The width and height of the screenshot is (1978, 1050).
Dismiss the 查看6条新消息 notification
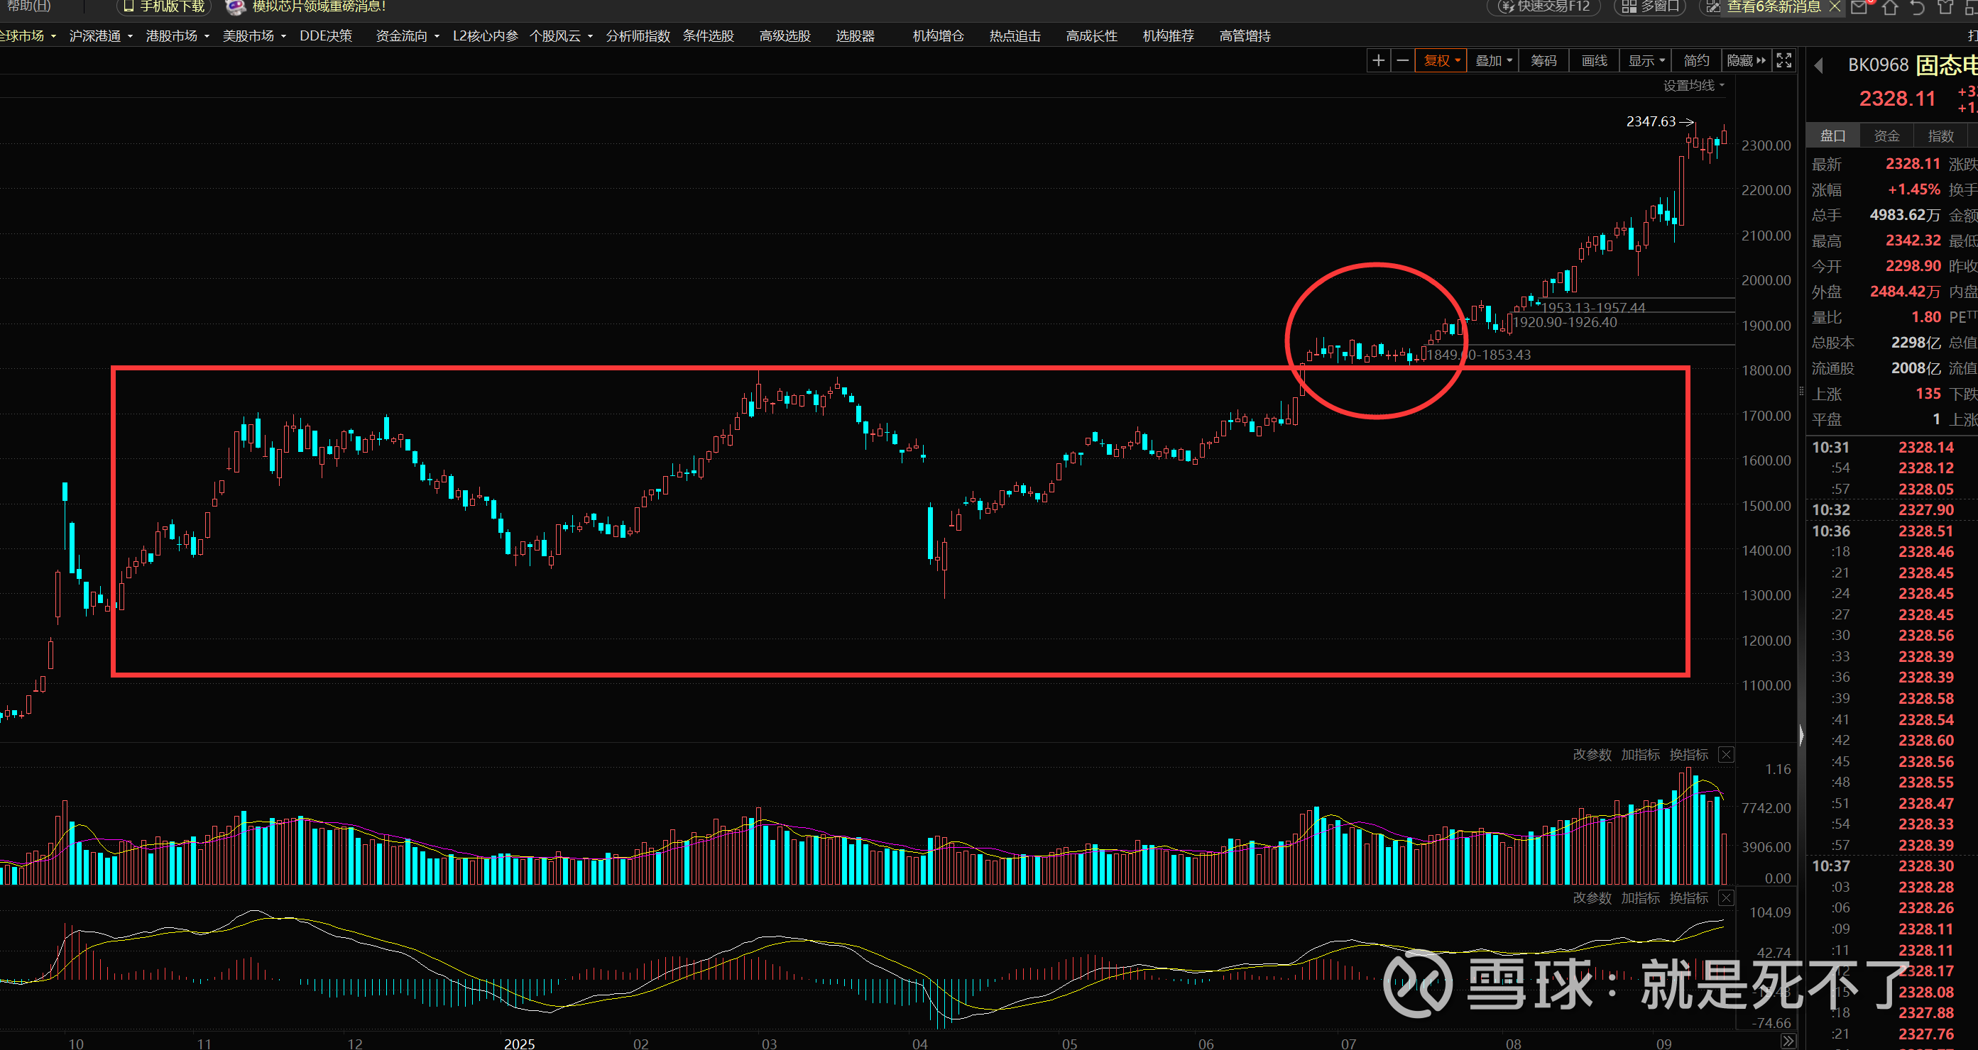1835,7
